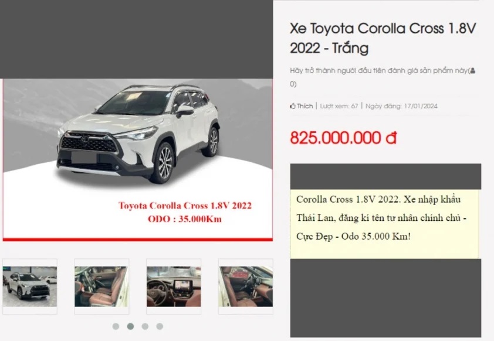Screen dimensions: 494x341
Task: Click the red ODO : 35.000Km caption
Action: pos(185,219)
